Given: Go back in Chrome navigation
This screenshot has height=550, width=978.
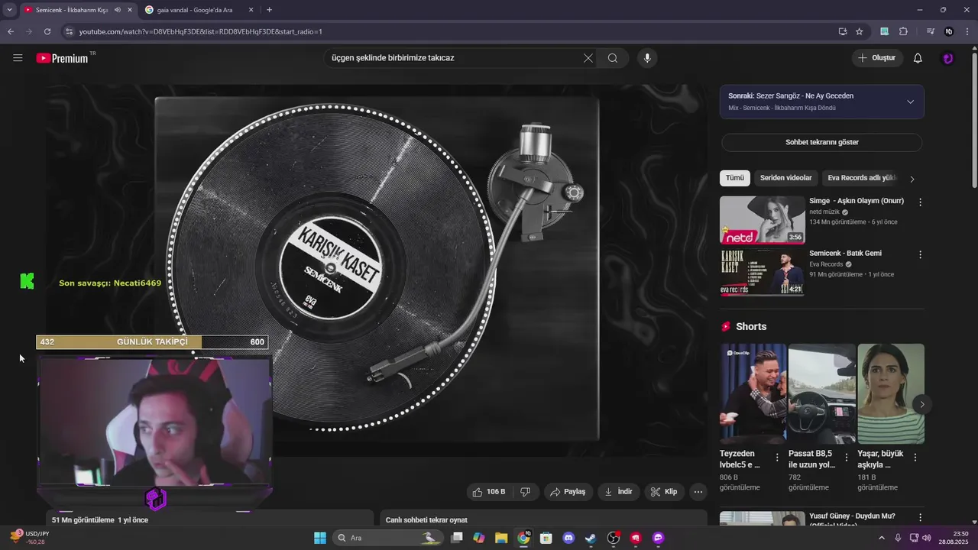Looking at the screenshot, I should click(x=11, y=31).
